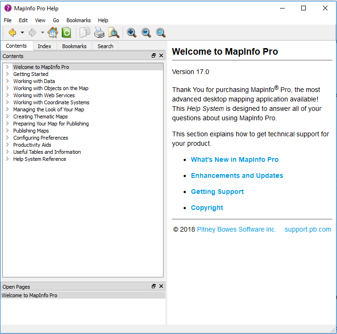The width and height of the screenshot is (337, 334).
Task: Open the support.pb.com link
Action: point(308,229)
